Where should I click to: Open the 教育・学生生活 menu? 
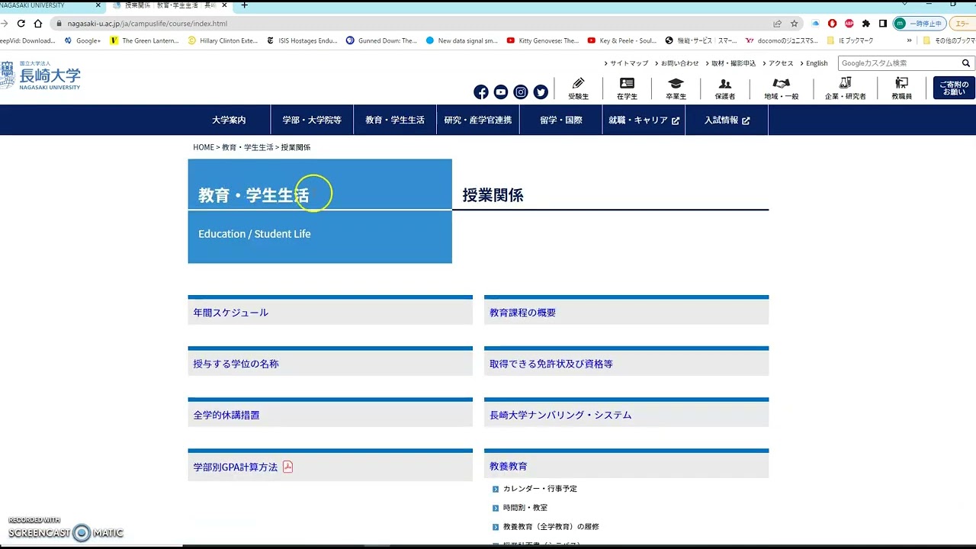click(x=395, y=120)
